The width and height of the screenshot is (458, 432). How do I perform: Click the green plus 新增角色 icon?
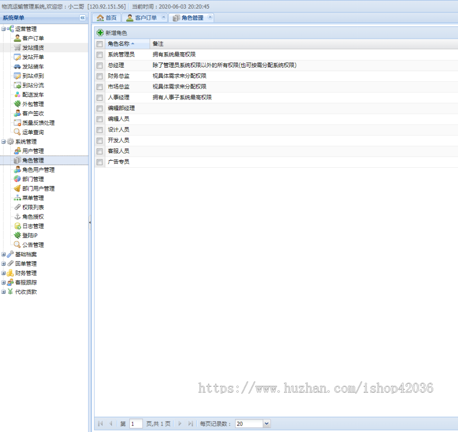pyautogui.click(x=100, y=33)
